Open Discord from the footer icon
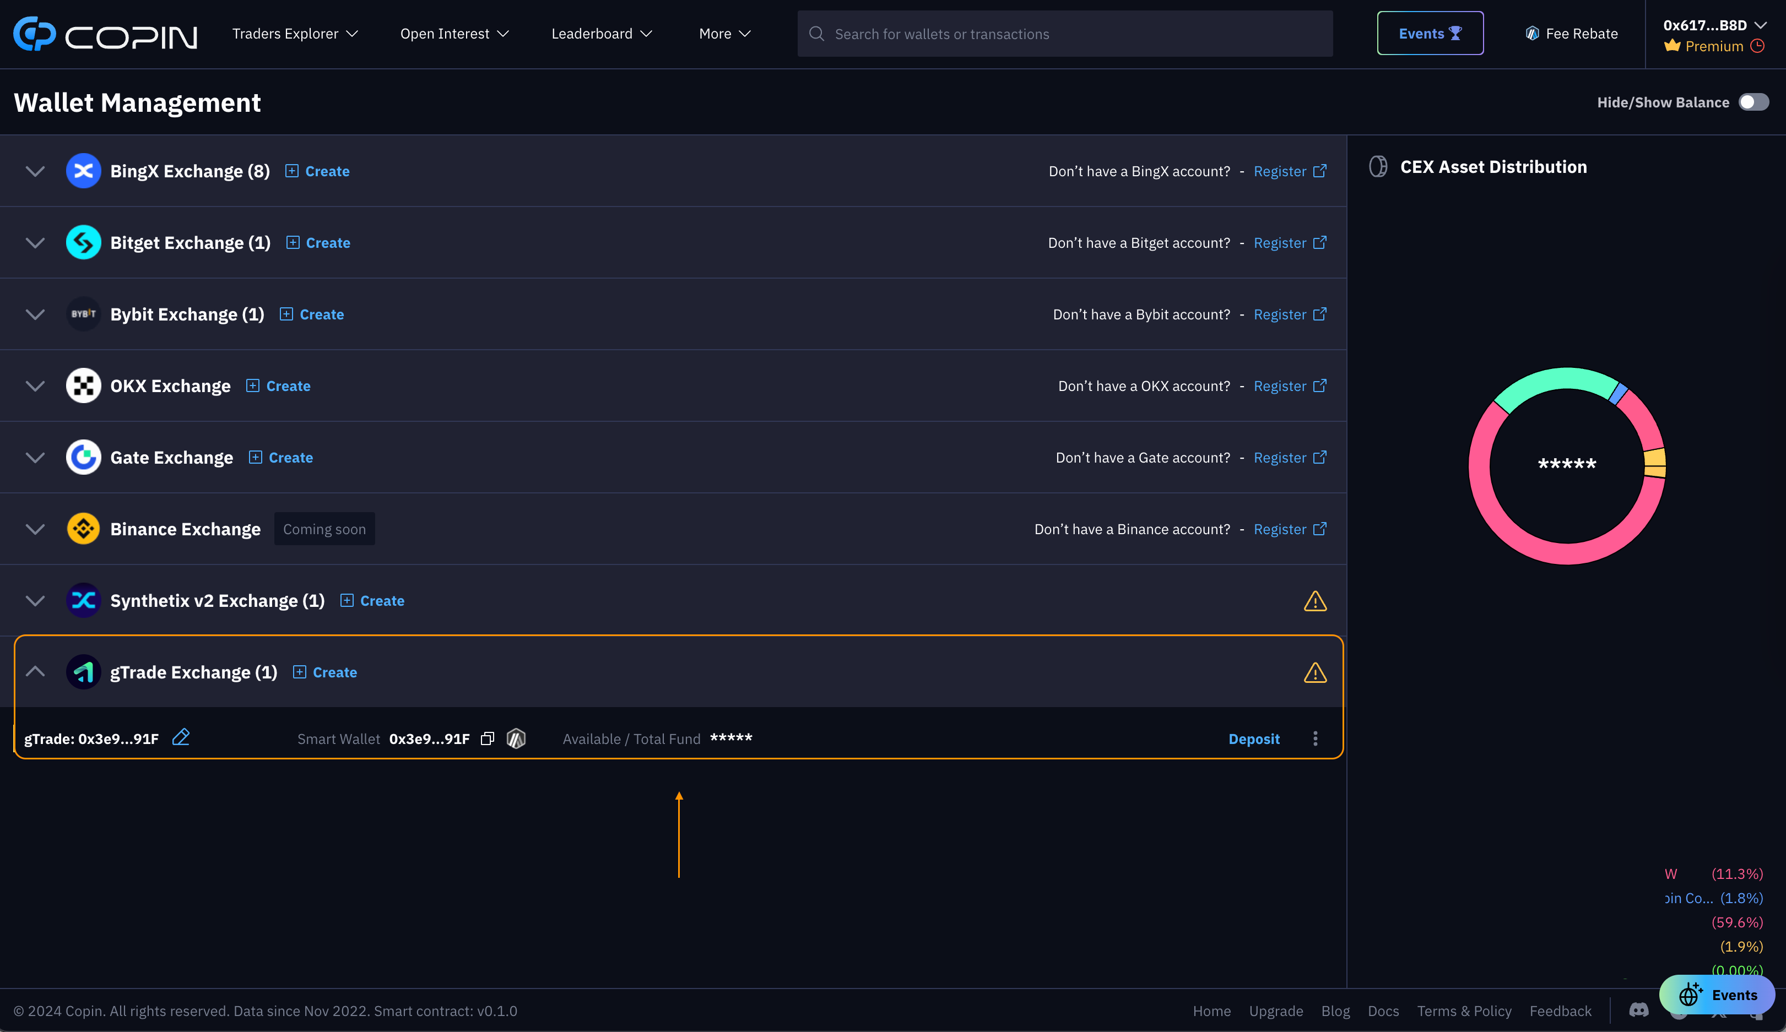 click(1638, 1009)
